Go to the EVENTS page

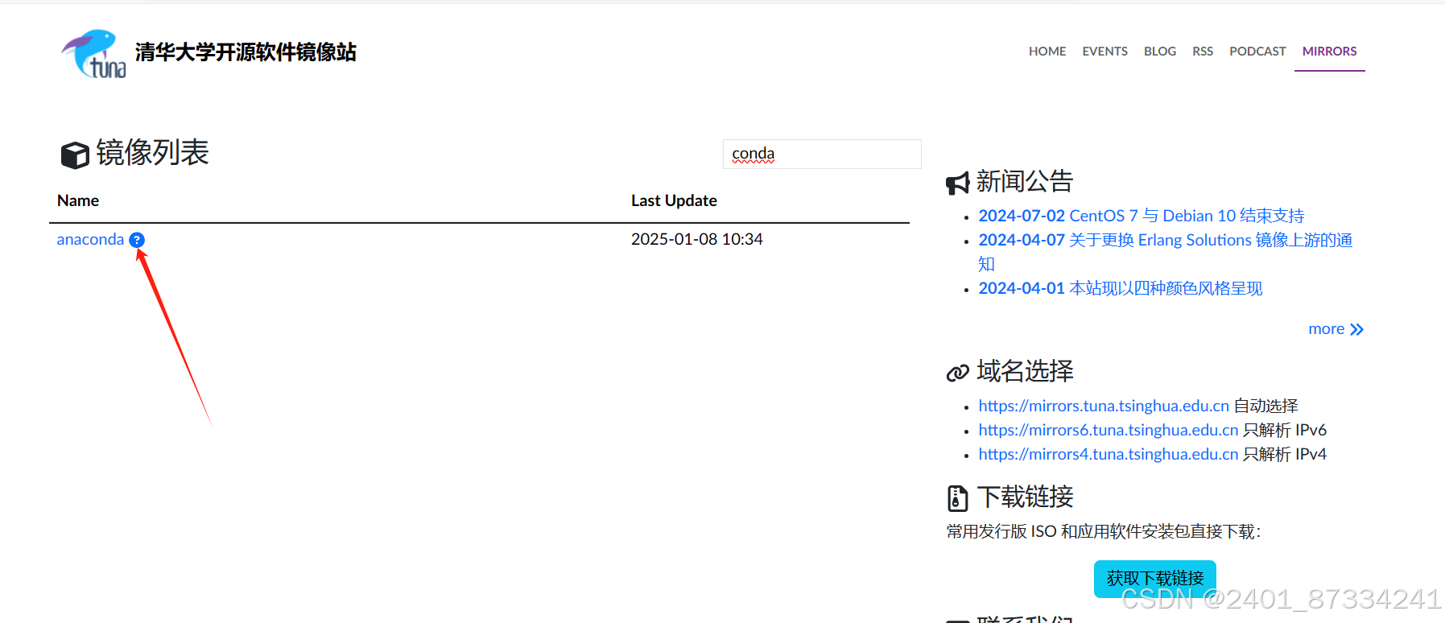tap(1104, 52)
